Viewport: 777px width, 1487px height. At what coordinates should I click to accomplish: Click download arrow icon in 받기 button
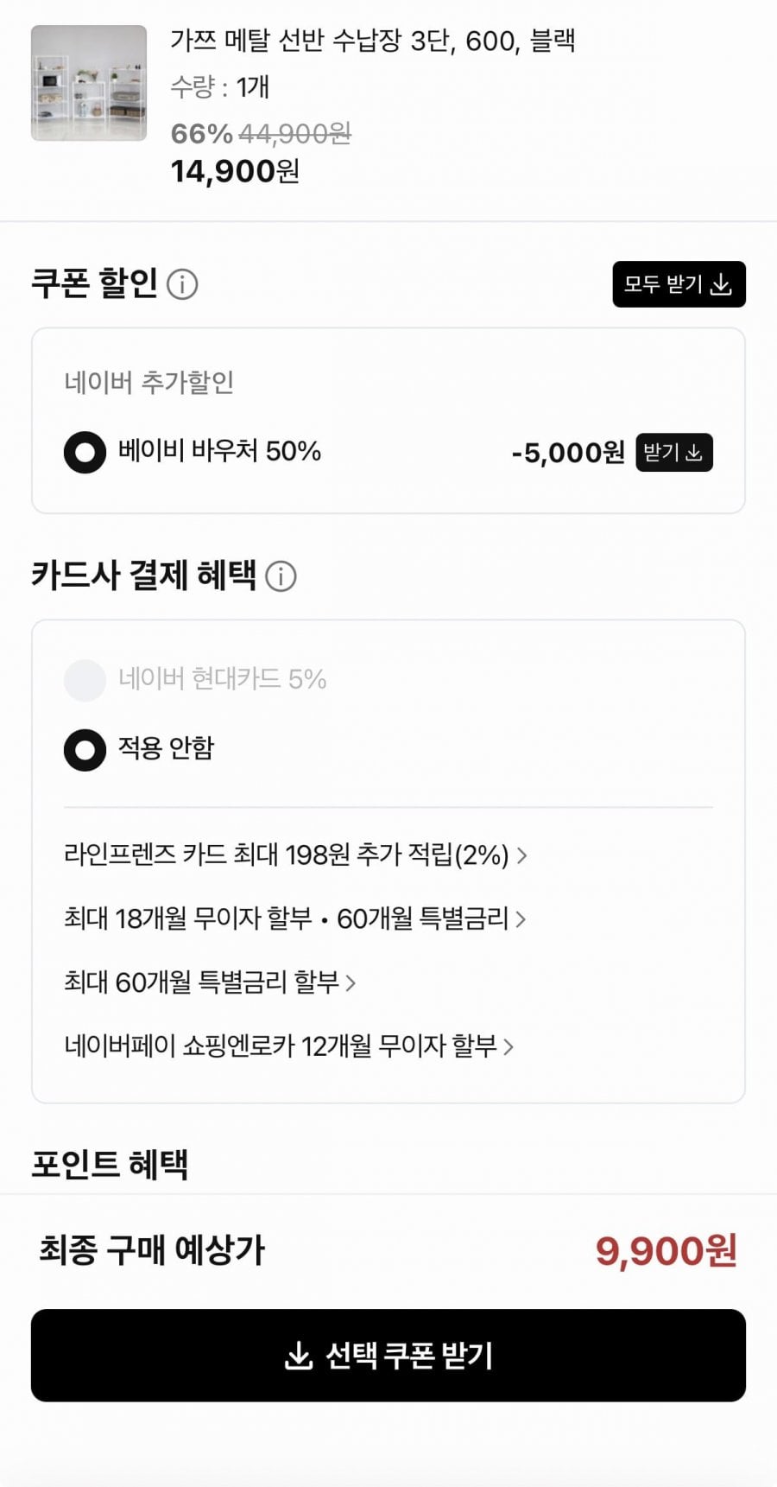pyautogui.click(x=694, y=452)
